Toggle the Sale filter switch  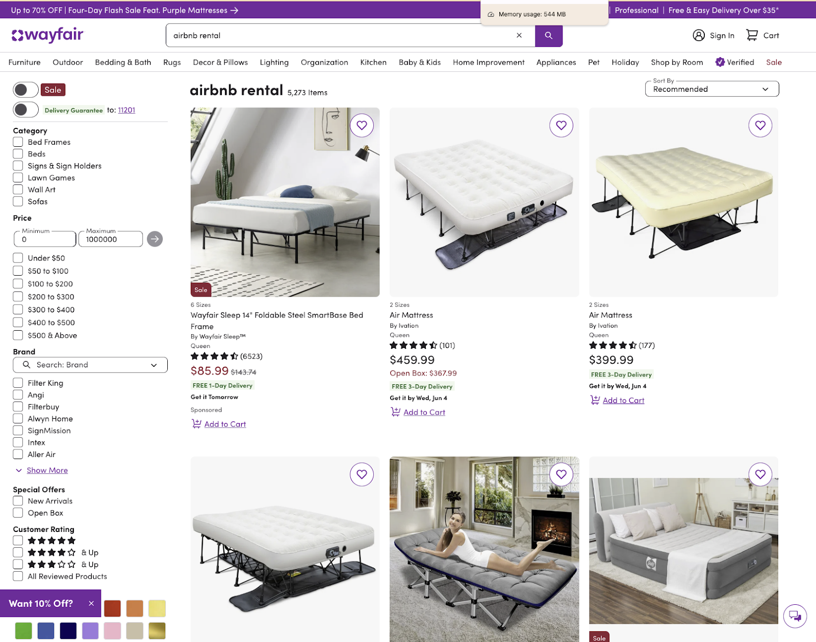click(x=25, y=90)
